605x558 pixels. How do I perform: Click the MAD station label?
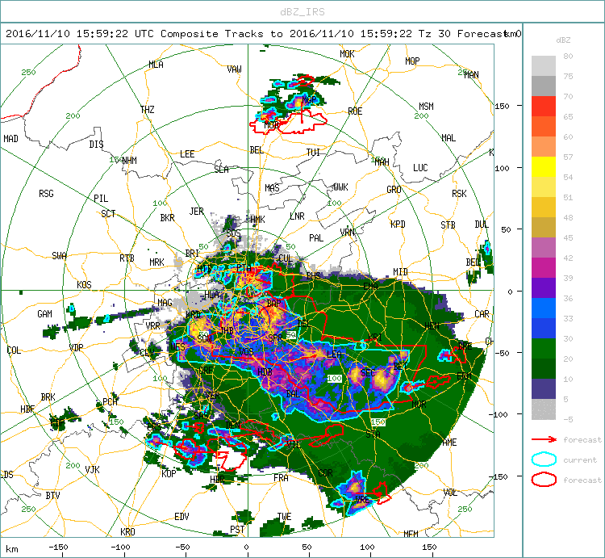(10, 139)
